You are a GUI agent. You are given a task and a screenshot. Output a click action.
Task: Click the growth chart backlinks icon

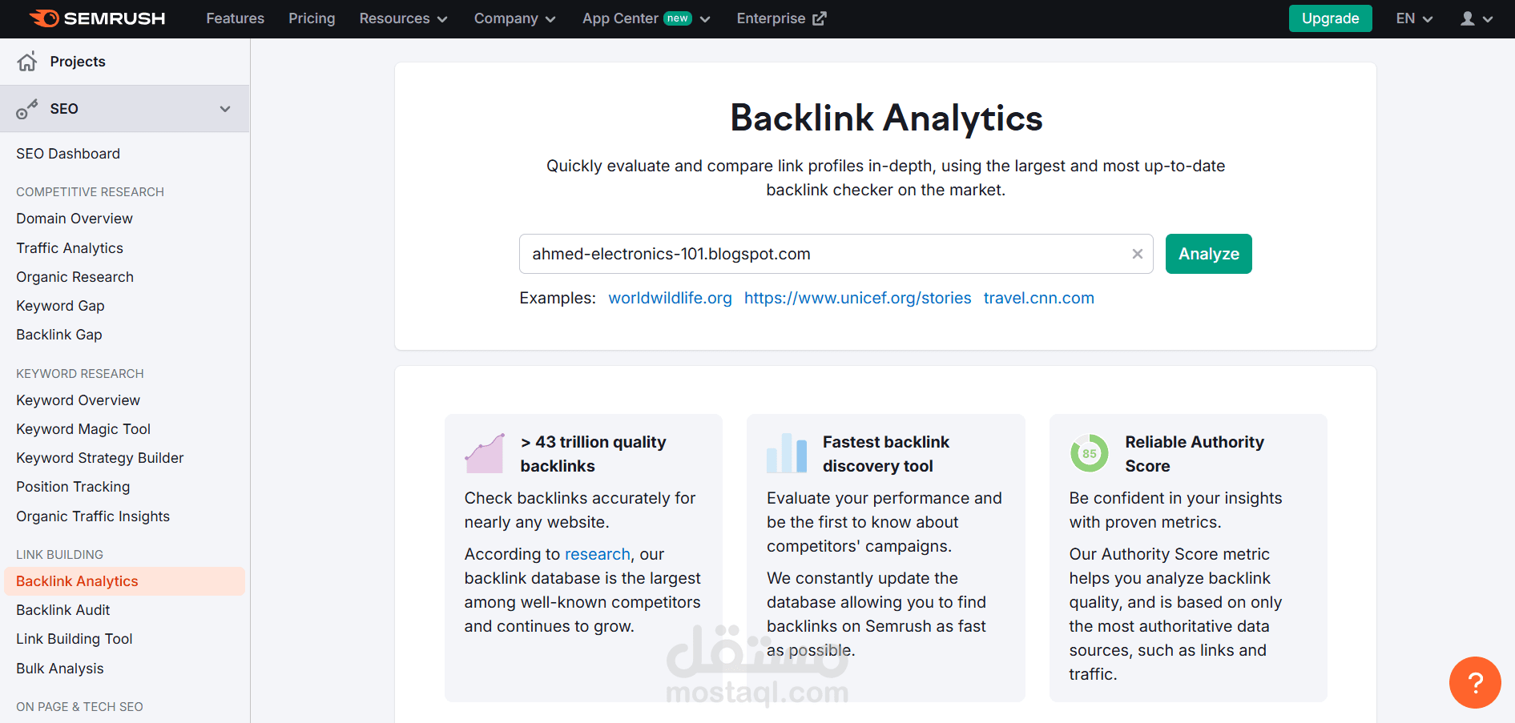pos(485,453)
